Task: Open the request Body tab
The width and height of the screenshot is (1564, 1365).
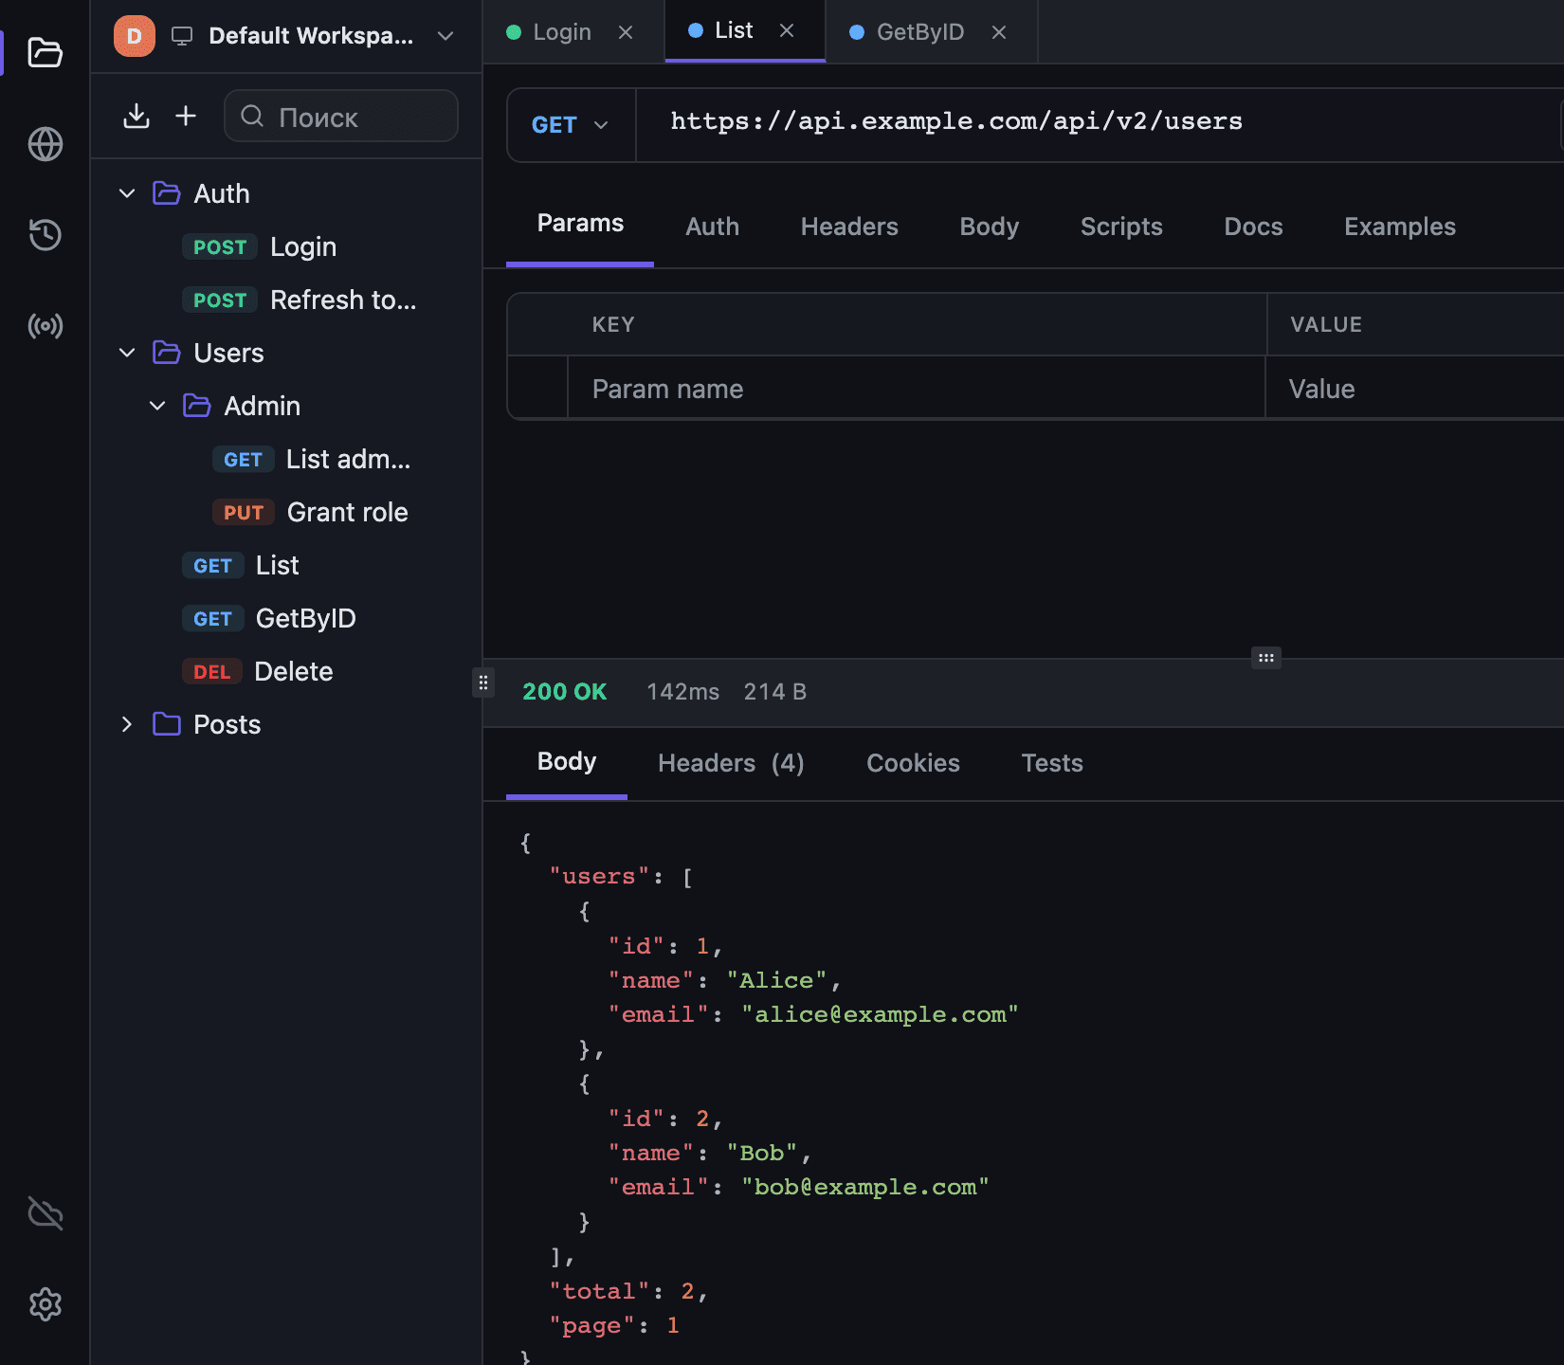Action: point(989,227)
